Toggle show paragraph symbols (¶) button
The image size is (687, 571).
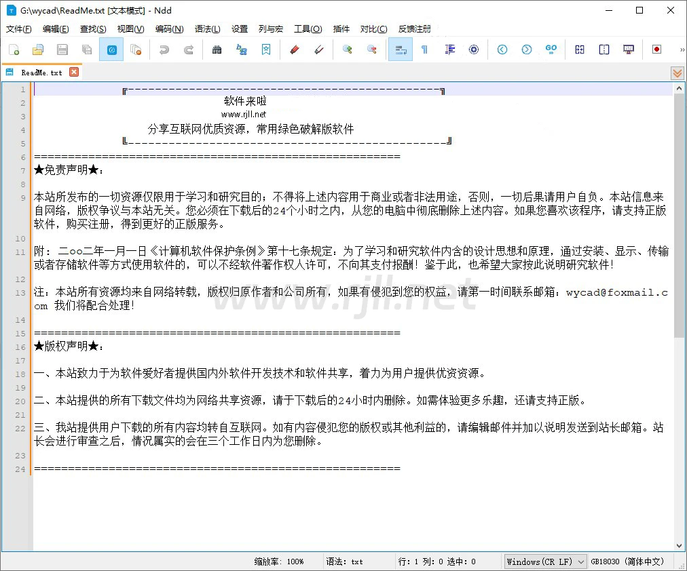pos(425,50)
